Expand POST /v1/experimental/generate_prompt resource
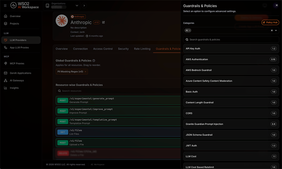Image resolution: width=282 pixels, height=169 pixels. tap(118, 100)
